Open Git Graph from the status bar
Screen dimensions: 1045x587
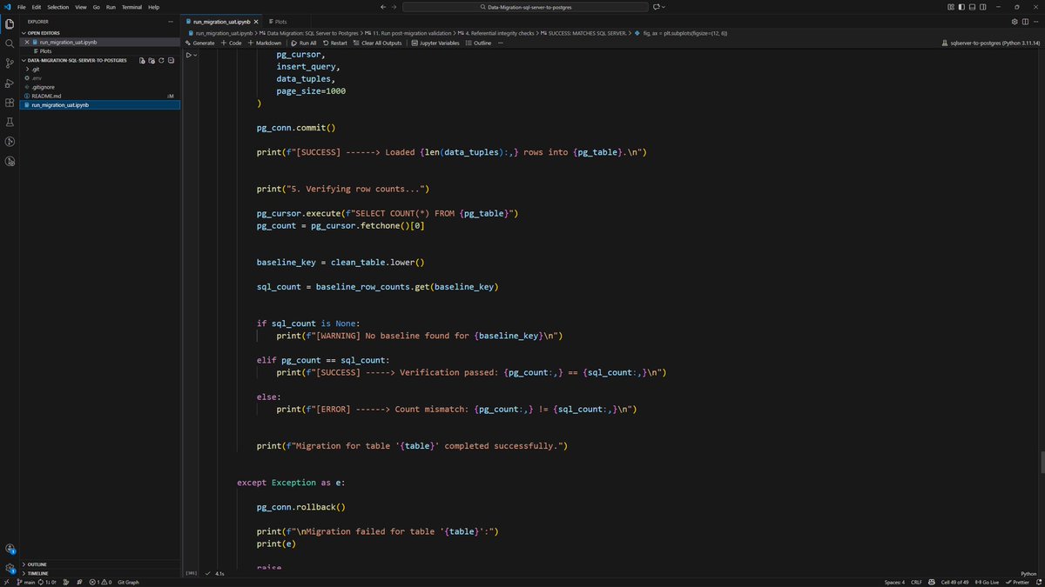pos(128,582)
